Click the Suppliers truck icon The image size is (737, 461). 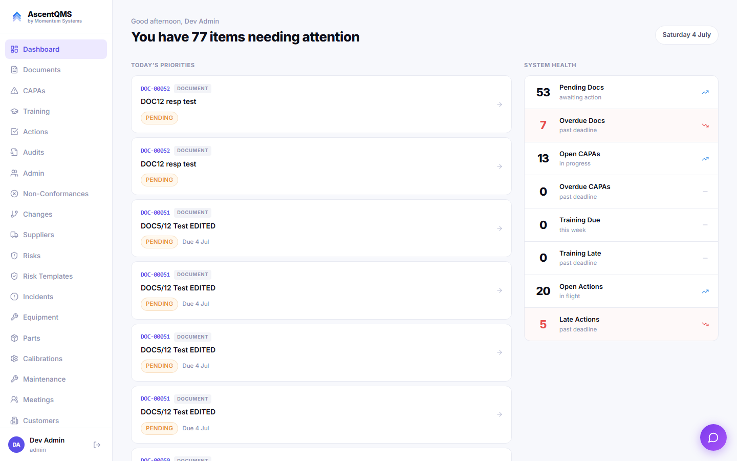coord(14,235)
